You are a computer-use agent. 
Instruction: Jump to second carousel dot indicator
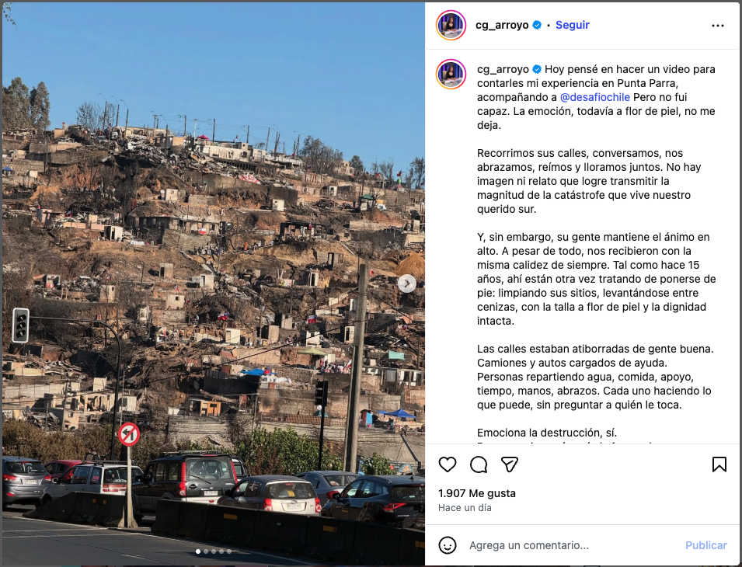[x=206, y=551]
